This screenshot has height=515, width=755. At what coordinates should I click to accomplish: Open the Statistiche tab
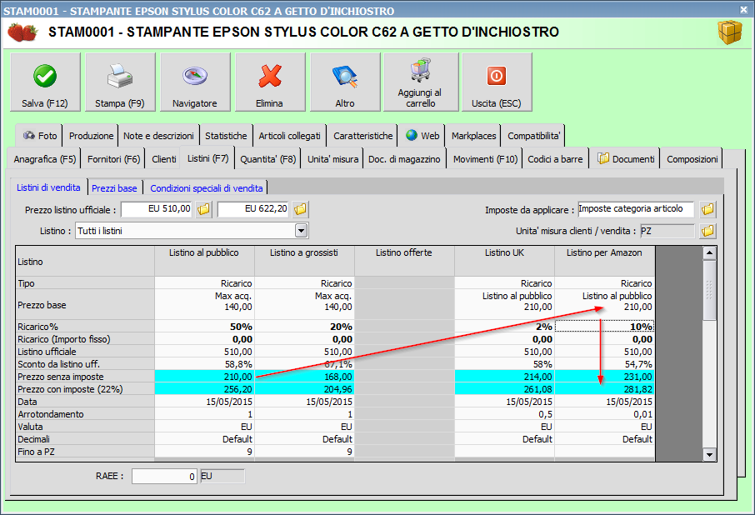click(x=226, y=136)
